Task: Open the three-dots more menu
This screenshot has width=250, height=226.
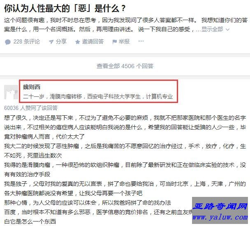Action: tap(141, 41)
